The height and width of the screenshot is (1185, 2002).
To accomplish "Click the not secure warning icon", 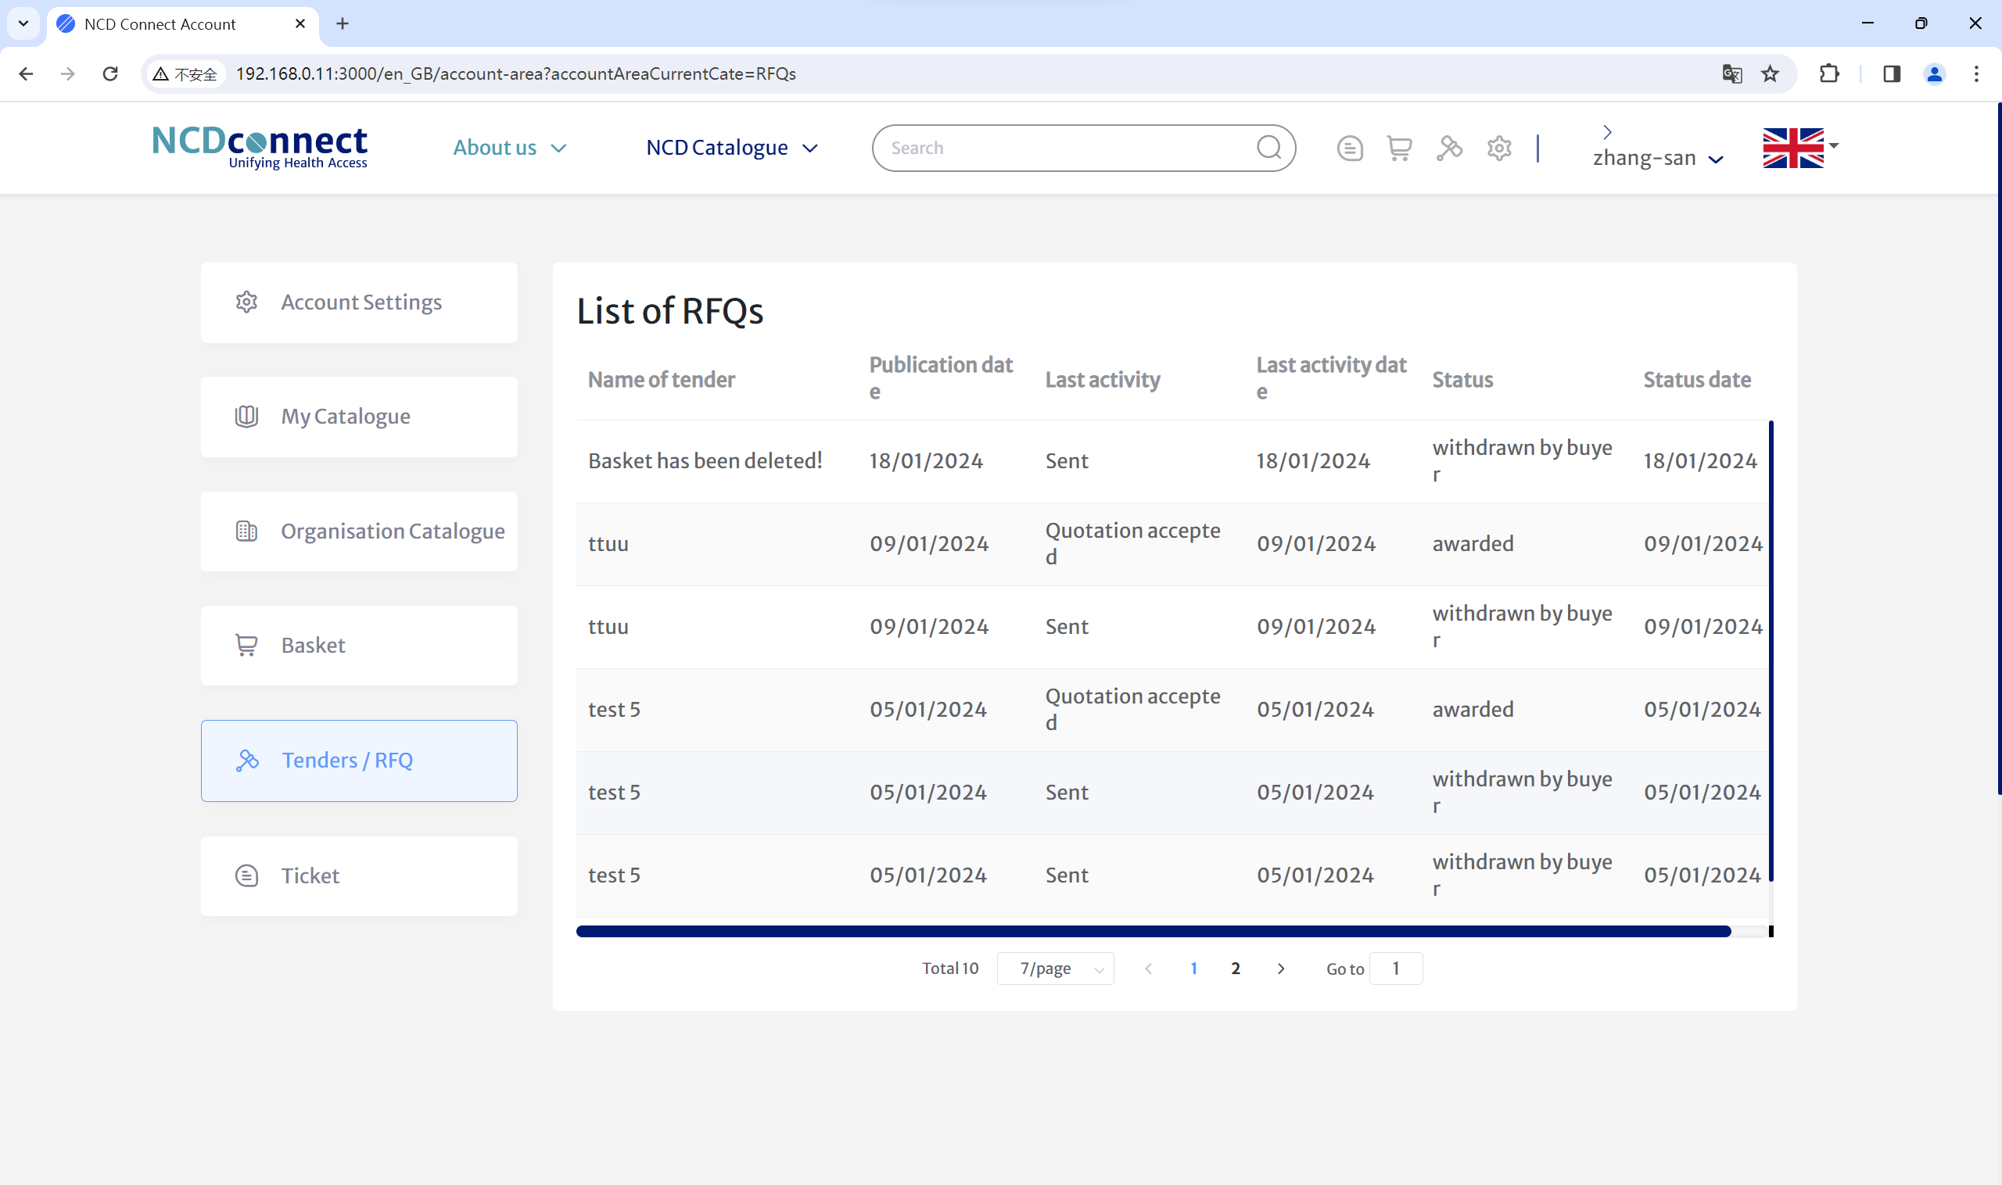I will pyautogui.click(x=160, y=73).
